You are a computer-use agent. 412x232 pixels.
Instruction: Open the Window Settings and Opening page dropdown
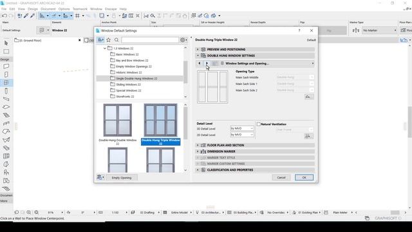tap(267, 63)
